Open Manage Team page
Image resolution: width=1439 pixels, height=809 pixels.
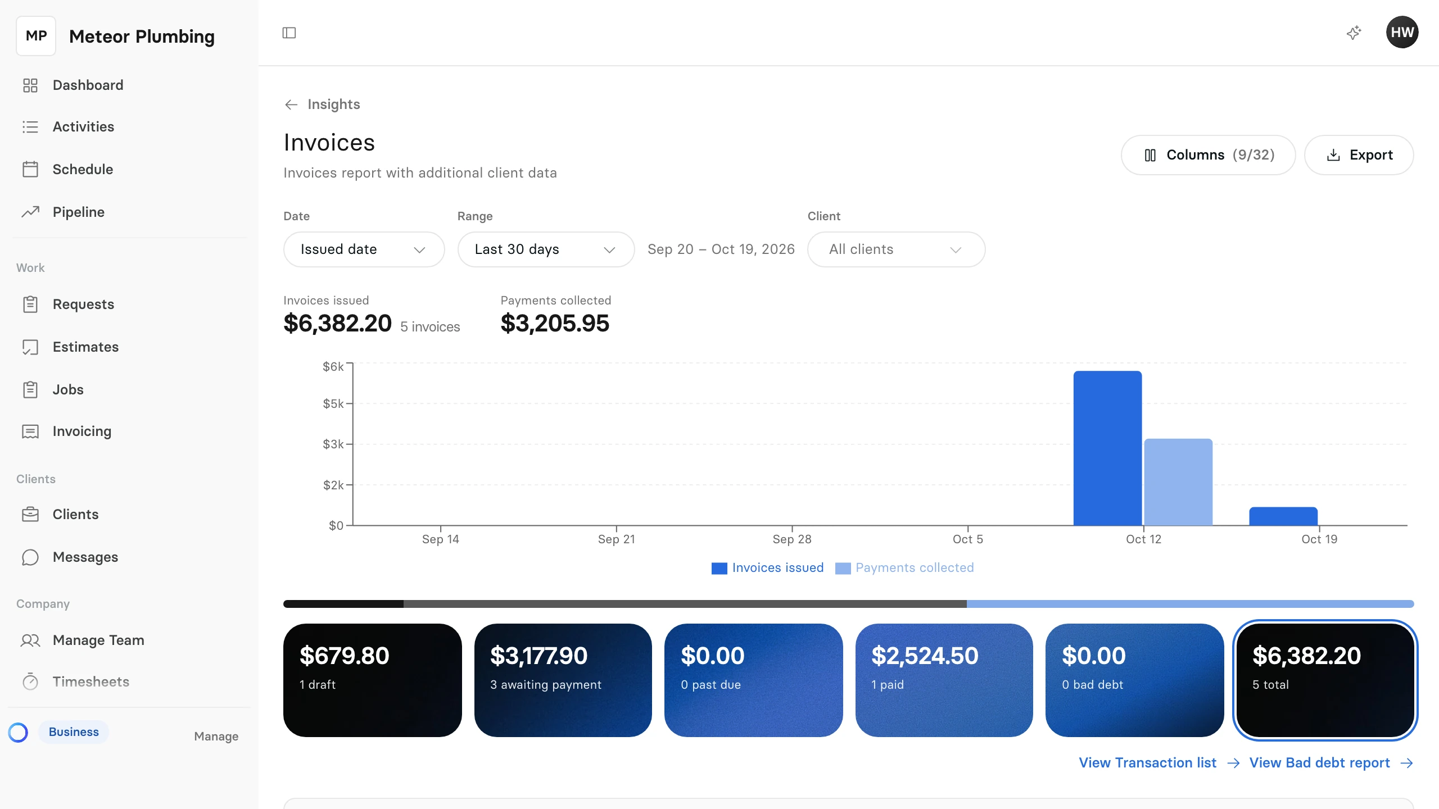pos(129,640)
